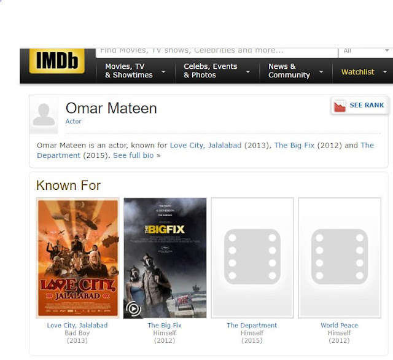Expand Movies, TV & Showtimes menu

(x=136, y=71)
